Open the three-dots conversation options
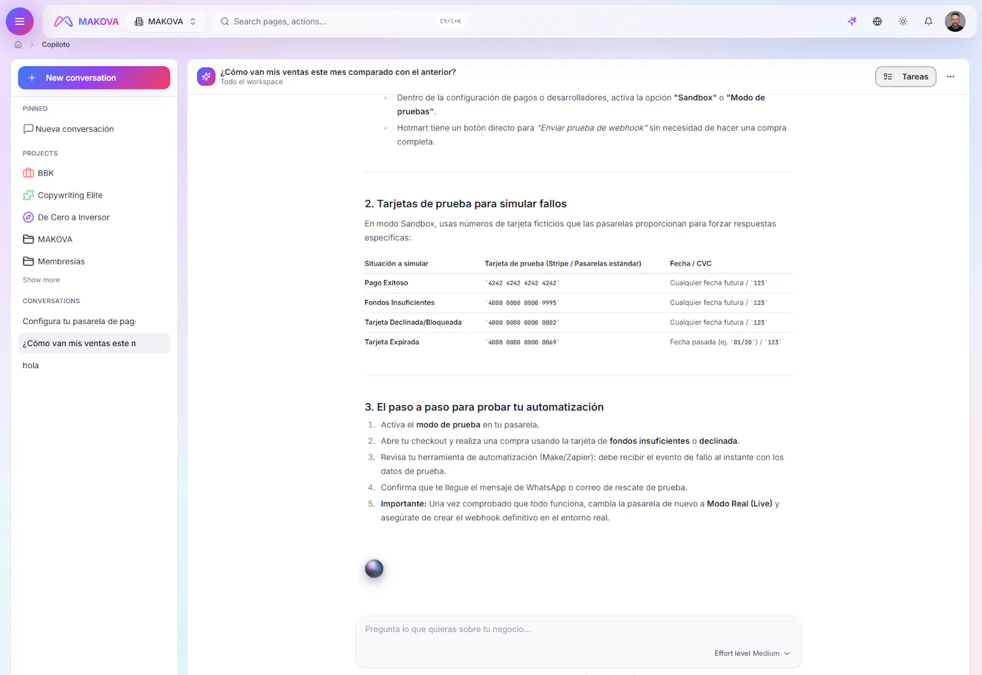The image size is (982, 675). click(x=951, y=77)
